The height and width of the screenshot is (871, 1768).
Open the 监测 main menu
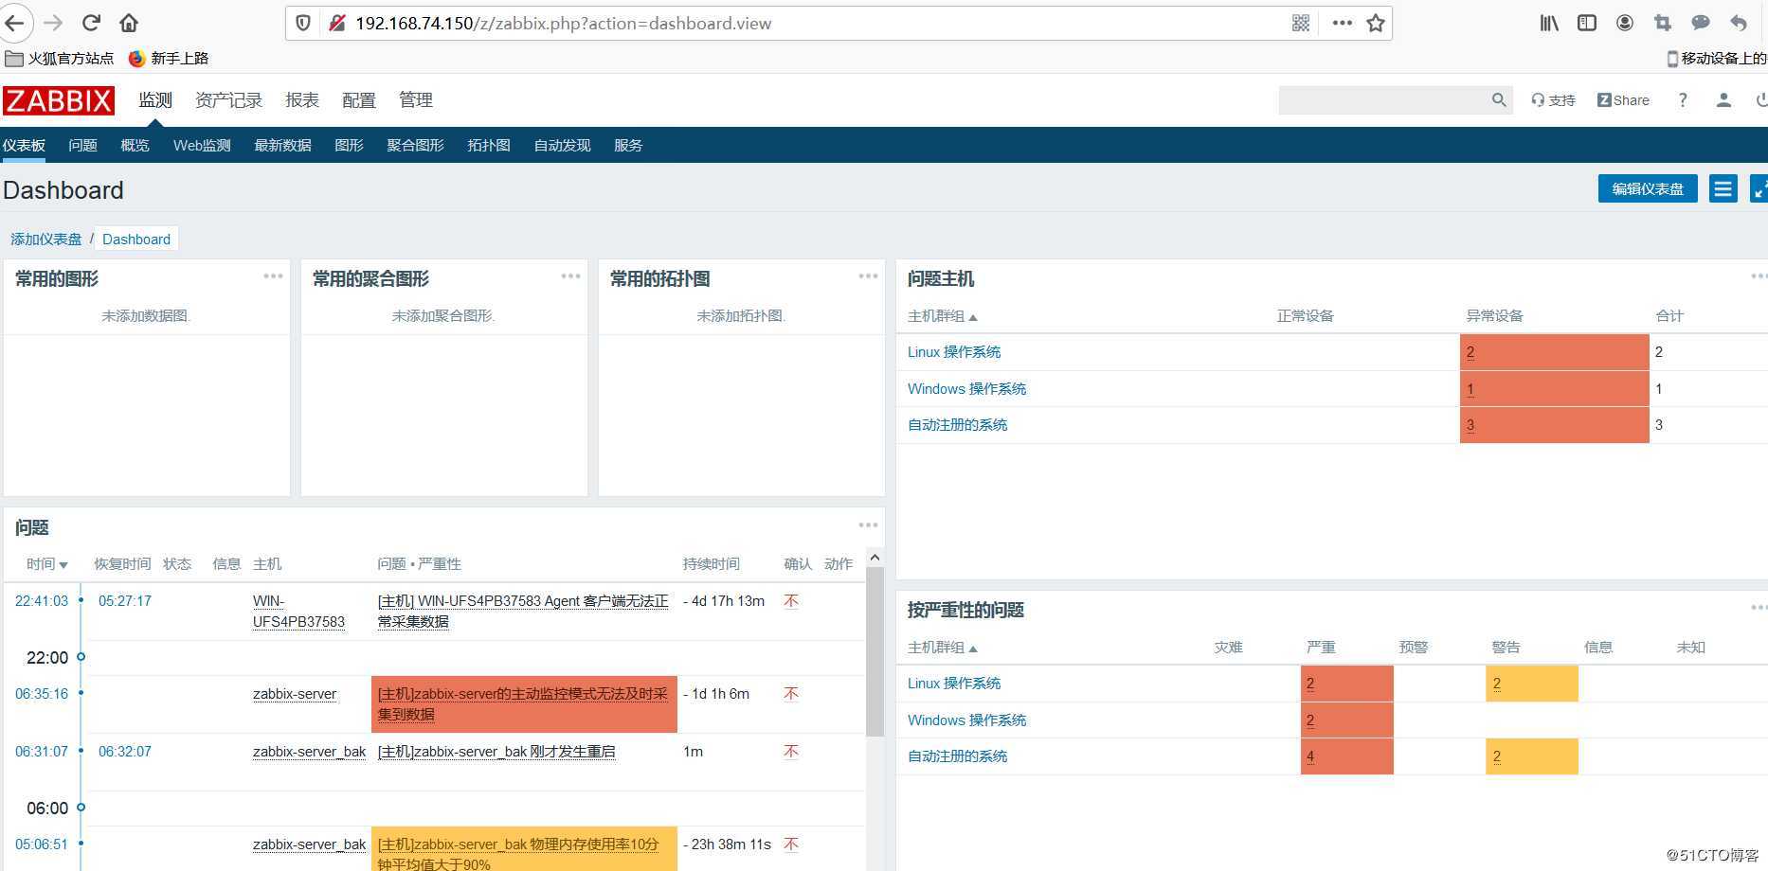155,100
